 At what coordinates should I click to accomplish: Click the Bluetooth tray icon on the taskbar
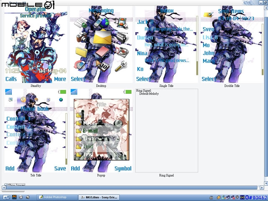pyautogui.click(x=247, y=197)
